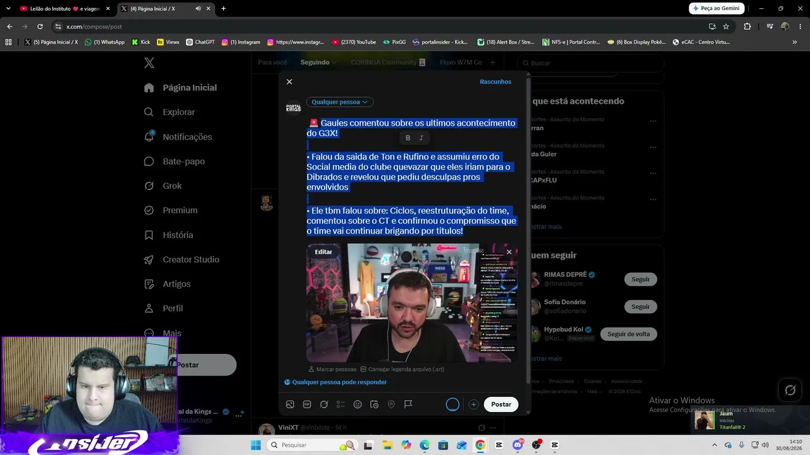This screenshot has height=455, width=810.
Task: Show hidden system tray icons
Action: click(714, 445)
